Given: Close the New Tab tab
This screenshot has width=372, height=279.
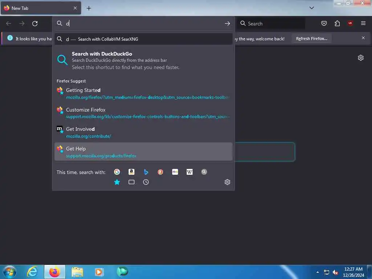Looking at the screenshot, I should point(75,8).
